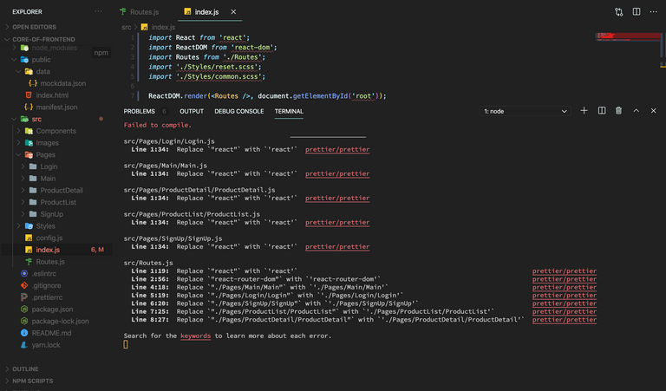The width and height of the screenshot is (666, 391).
Task: Split the terminal panel
Action: (x=602, y=111)
